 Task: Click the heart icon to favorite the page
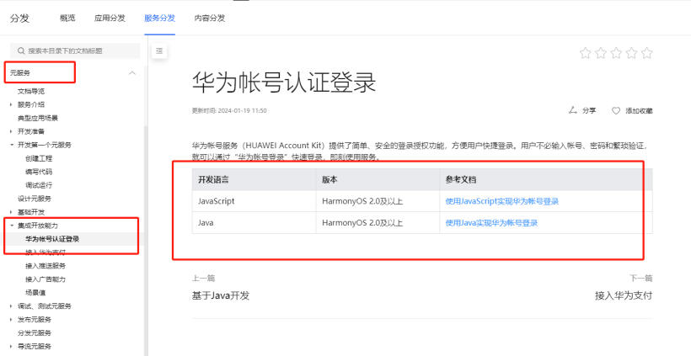(x=616, y=111)
